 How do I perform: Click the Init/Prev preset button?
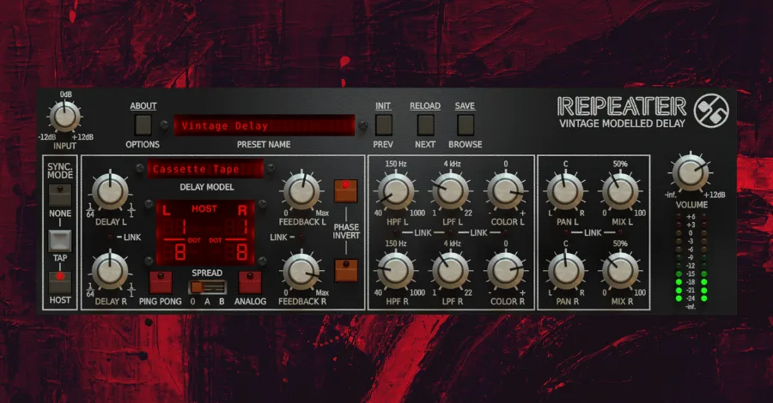384,125
